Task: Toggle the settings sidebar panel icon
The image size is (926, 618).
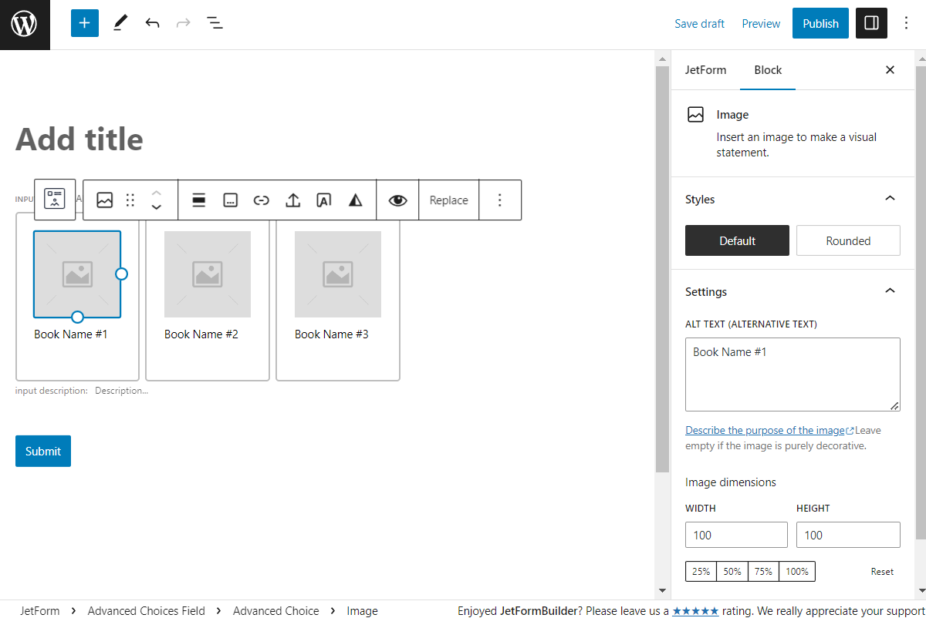Action: (x=871, y=23)
